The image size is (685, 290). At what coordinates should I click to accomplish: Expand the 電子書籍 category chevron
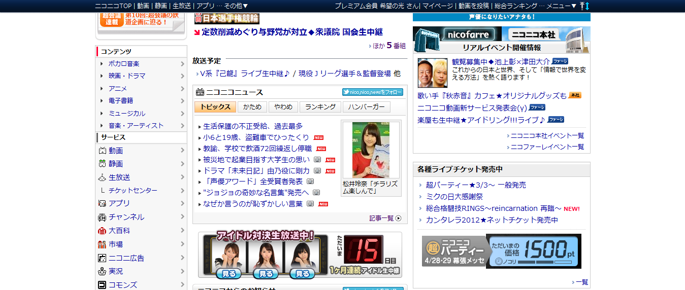(x=182, y=101)
